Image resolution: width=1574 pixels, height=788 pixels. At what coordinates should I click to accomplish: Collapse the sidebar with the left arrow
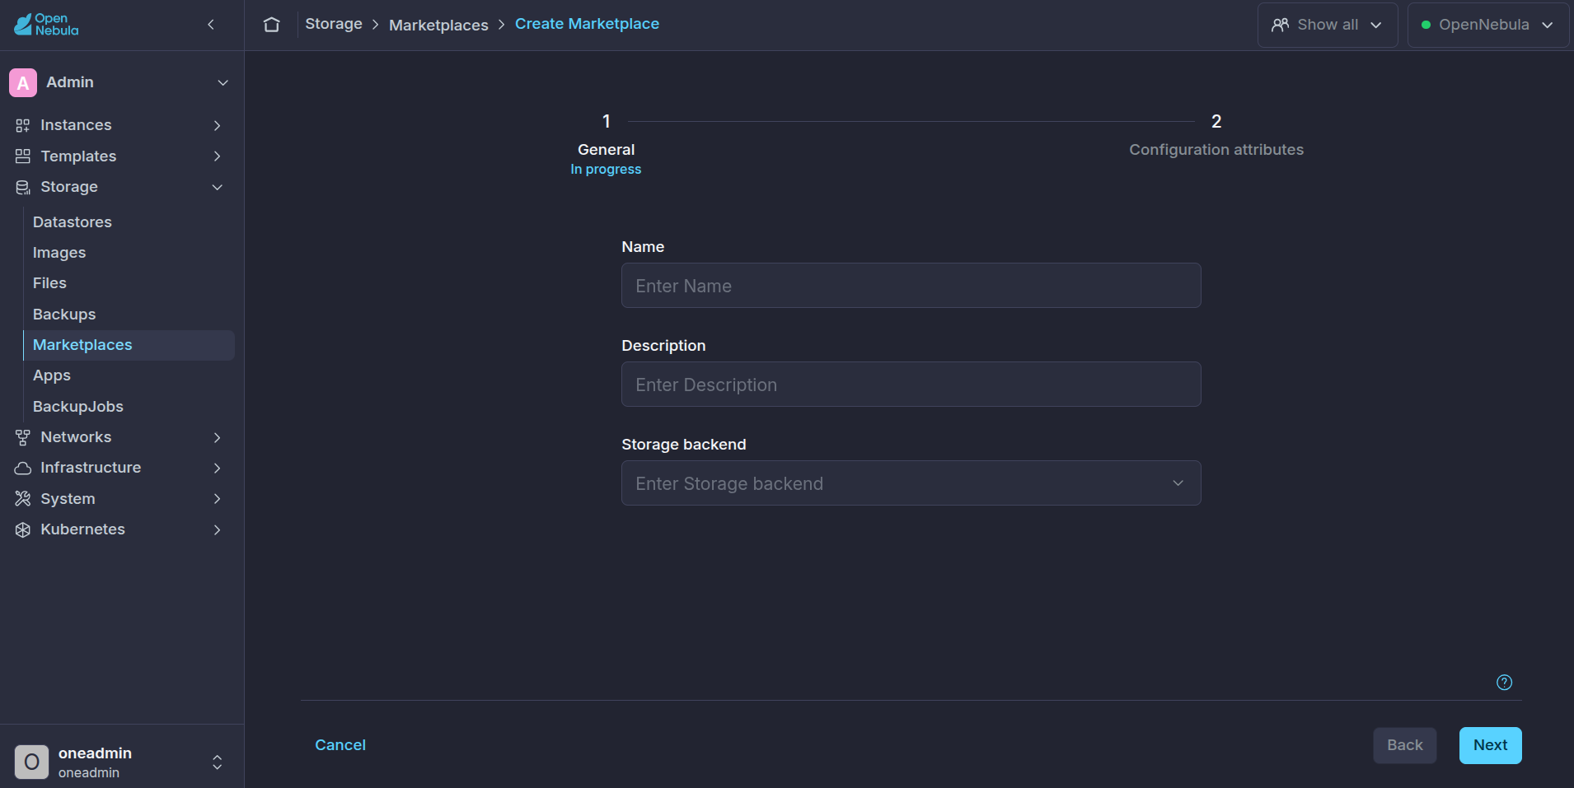coord(211,25)
